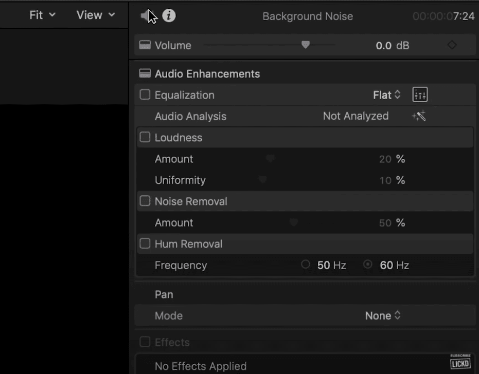Open the Flat equalization preset dropdown

(x=387, y=95)
